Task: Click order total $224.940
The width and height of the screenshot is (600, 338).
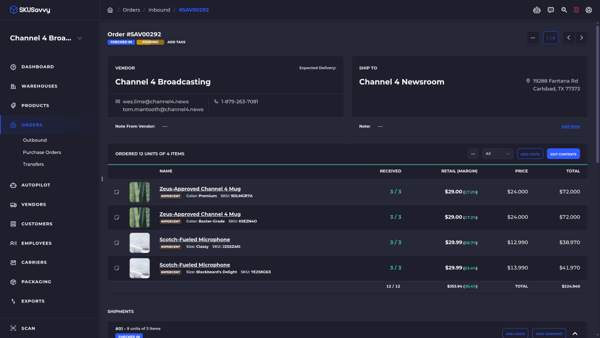Action: pos(571,286)
